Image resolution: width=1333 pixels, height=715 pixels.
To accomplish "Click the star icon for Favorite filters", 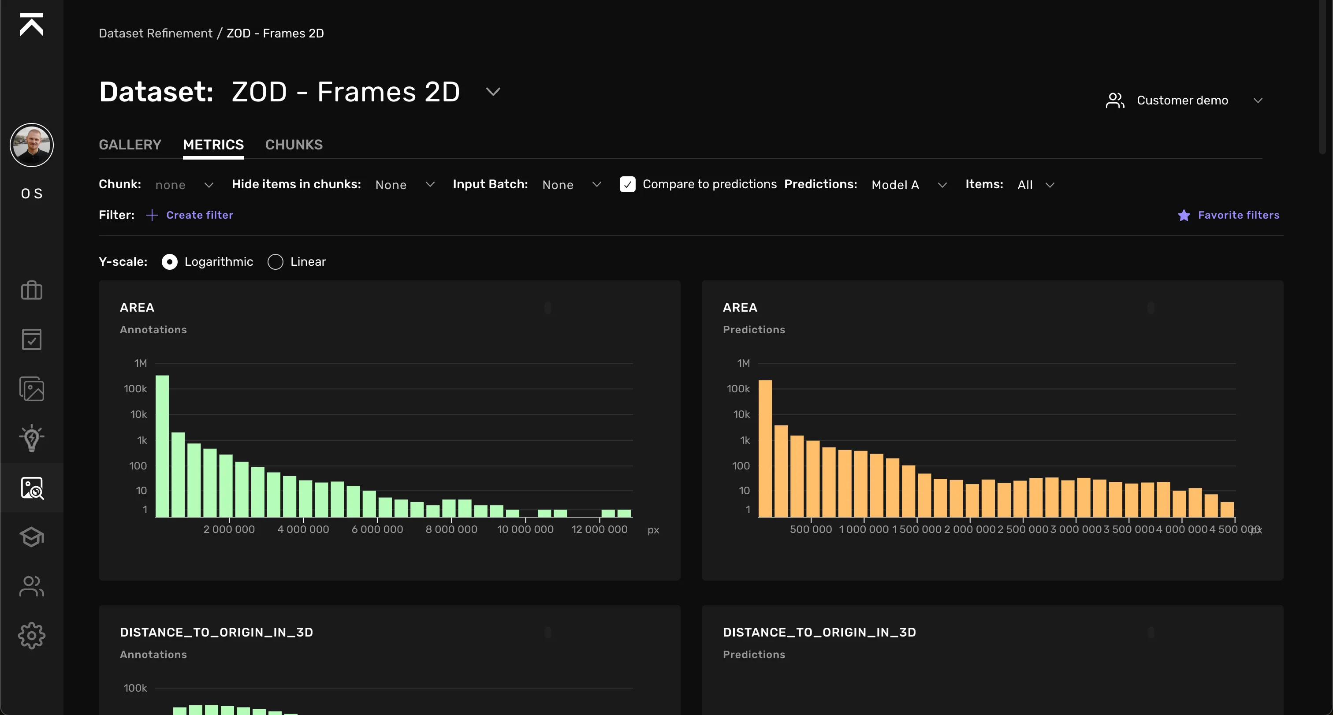I will coord(1184,215).
